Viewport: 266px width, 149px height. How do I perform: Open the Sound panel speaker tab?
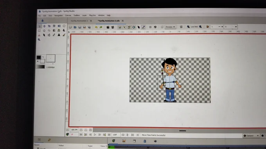[x=155, y=141]
